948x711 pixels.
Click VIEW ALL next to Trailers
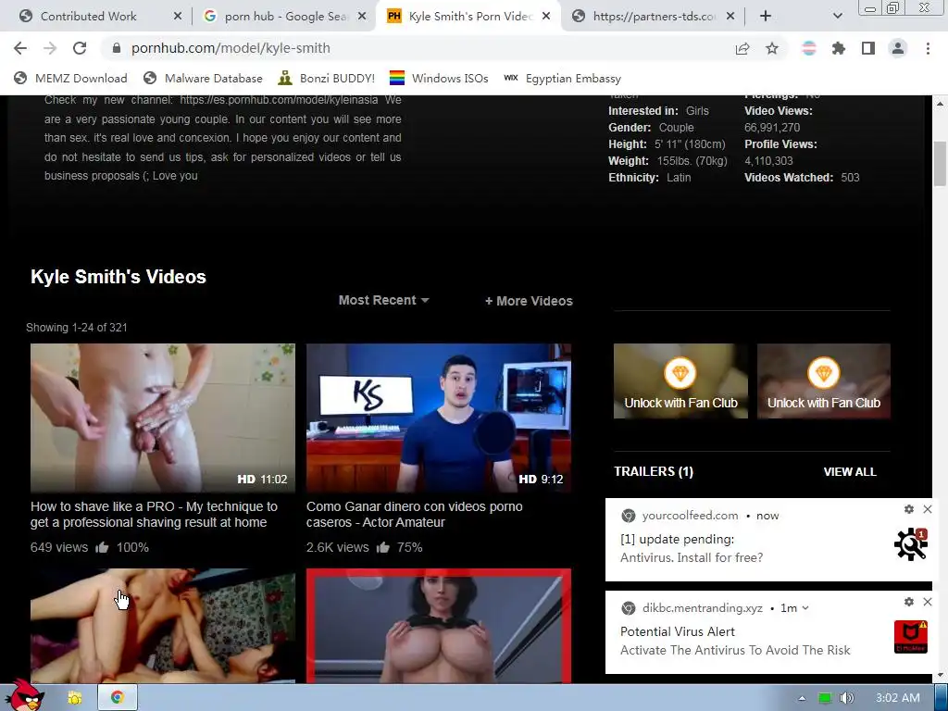click(850, 472)
